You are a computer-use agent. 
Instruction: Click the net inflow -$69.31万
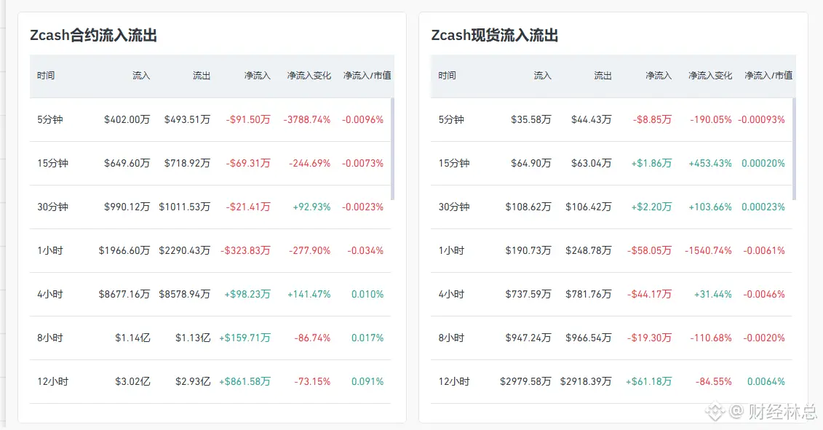tap(248, 163)
